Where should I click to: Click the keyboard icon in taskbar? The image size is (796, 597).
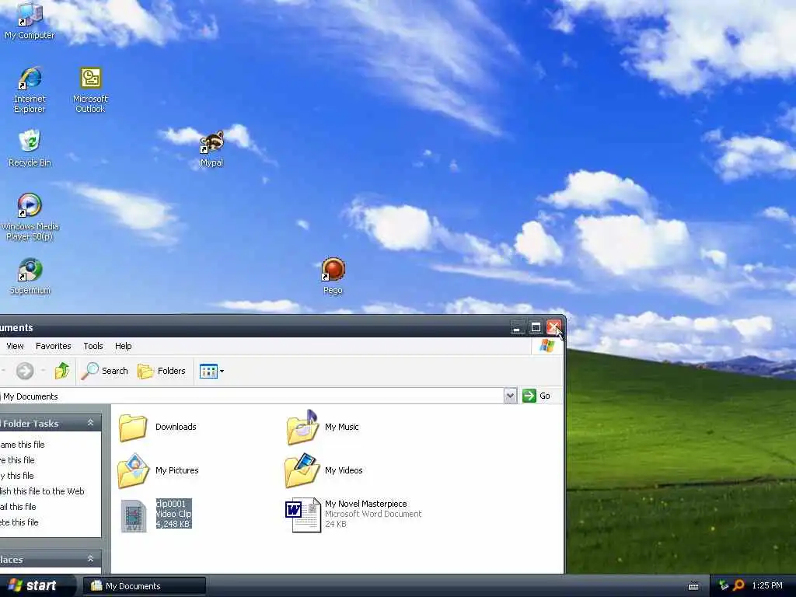[693, 586]
